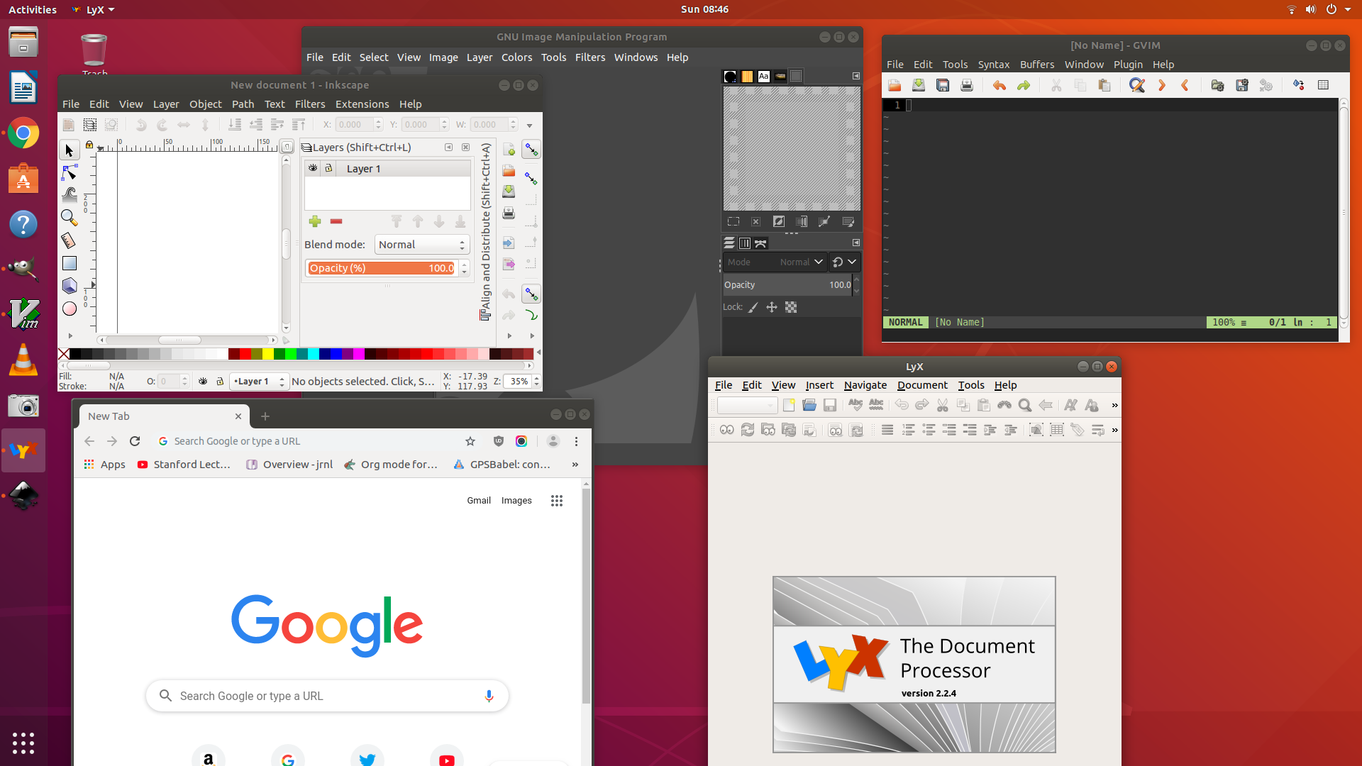
Task: Click the GVIM cut scissors icon
Action: pyautogui.click(x=1056, y=85)
